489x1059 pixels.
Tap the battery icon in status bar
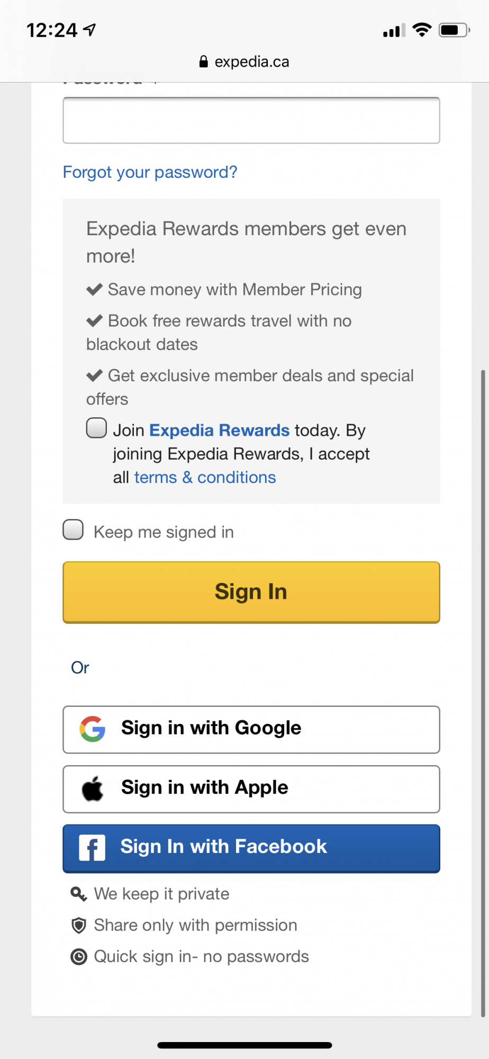click(x=454, y=30)
